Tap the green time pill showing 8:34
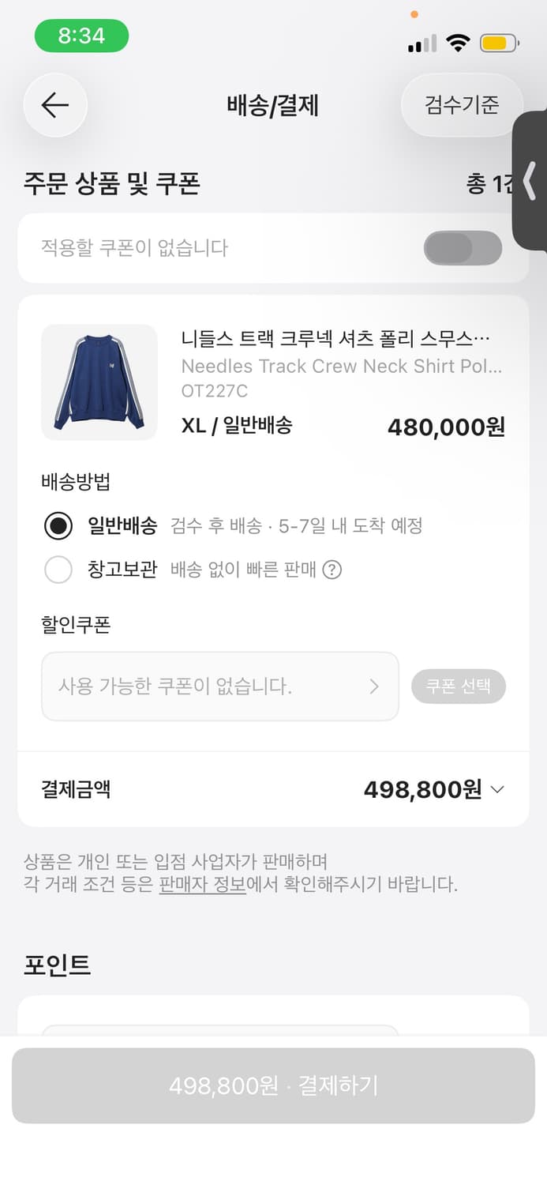This screenshot has height=1185, width=547. (x=81, y=36)
